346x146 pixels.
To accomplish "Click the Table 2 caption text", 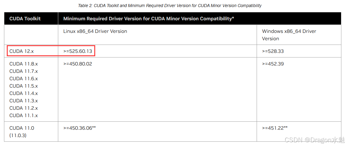I will [x=170, y=6].
